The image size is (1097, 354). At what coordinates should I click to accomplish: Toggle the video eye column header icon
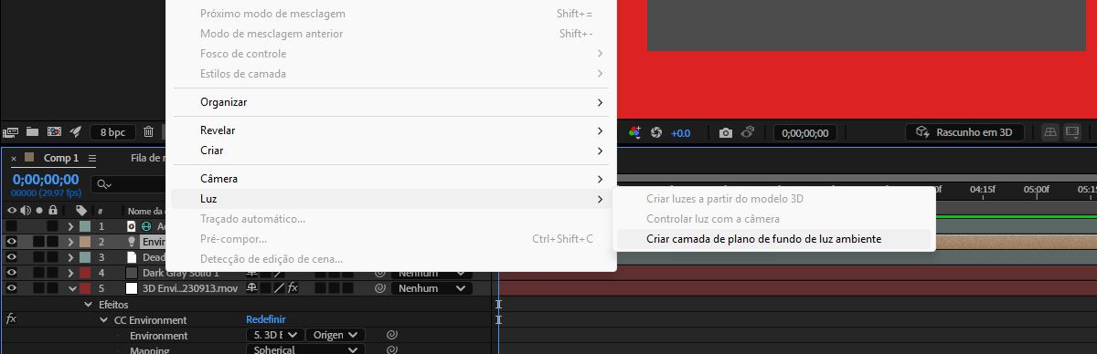(x=12, y=211)
